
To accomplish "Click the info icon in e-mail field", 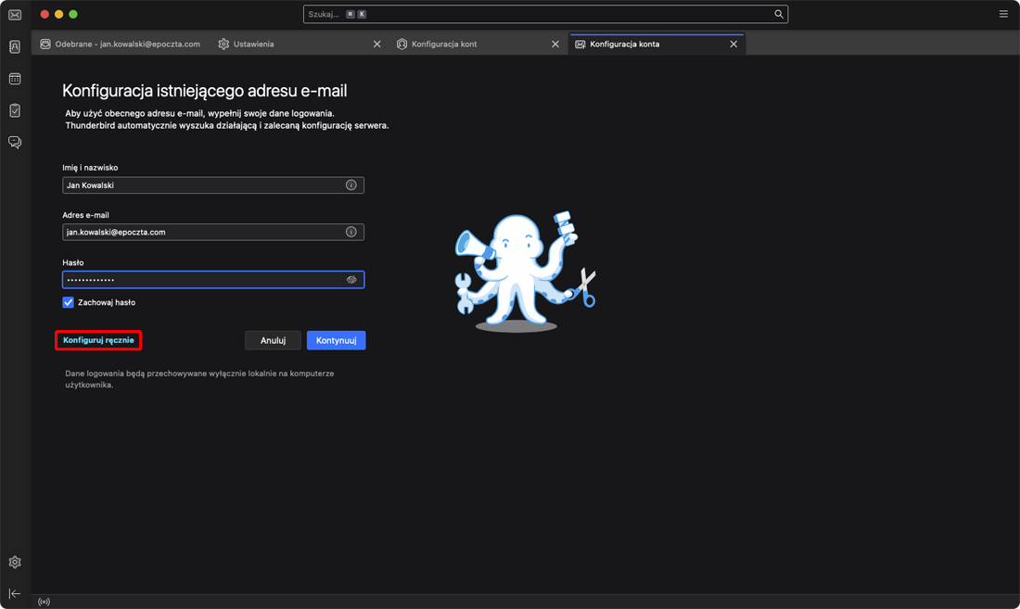I will coord(351,232).
